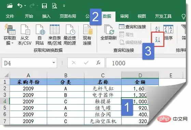Open the 获取数据 dropdown button
The width and height of the screenshot is (191, 130).
pyautogui.click(x=10, y=34)
